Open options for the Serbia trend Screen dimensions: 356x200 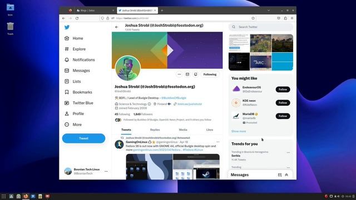288,153
